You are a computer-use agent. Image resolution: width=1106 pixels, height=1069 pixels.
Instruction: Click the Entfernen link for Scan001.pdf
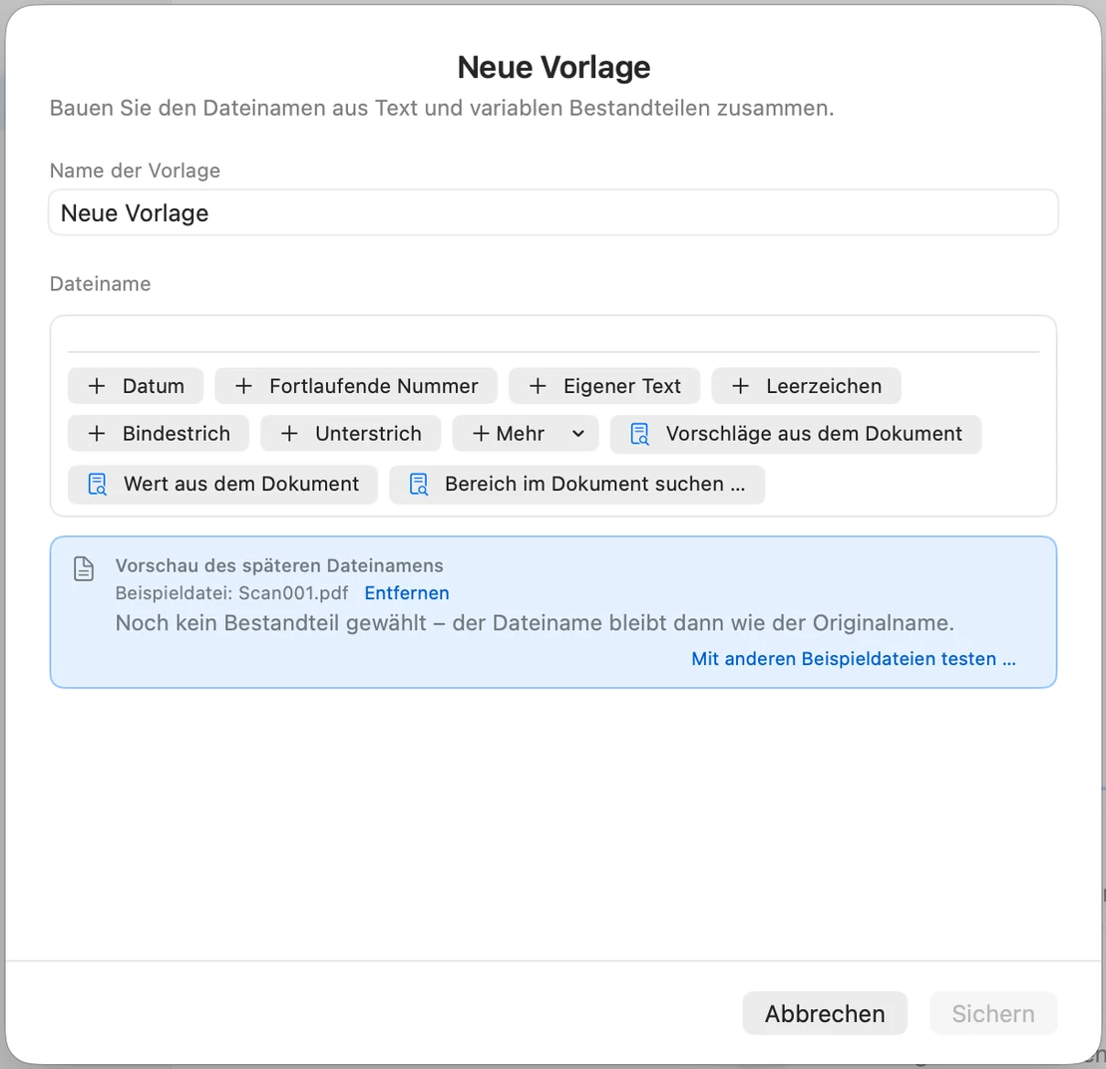coord(407,593)
